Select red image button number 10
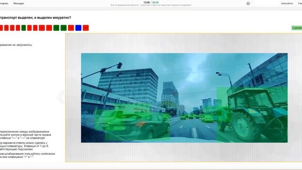Image resolution: width=302 pixels, height=170 pixels. tap(42, 28)
